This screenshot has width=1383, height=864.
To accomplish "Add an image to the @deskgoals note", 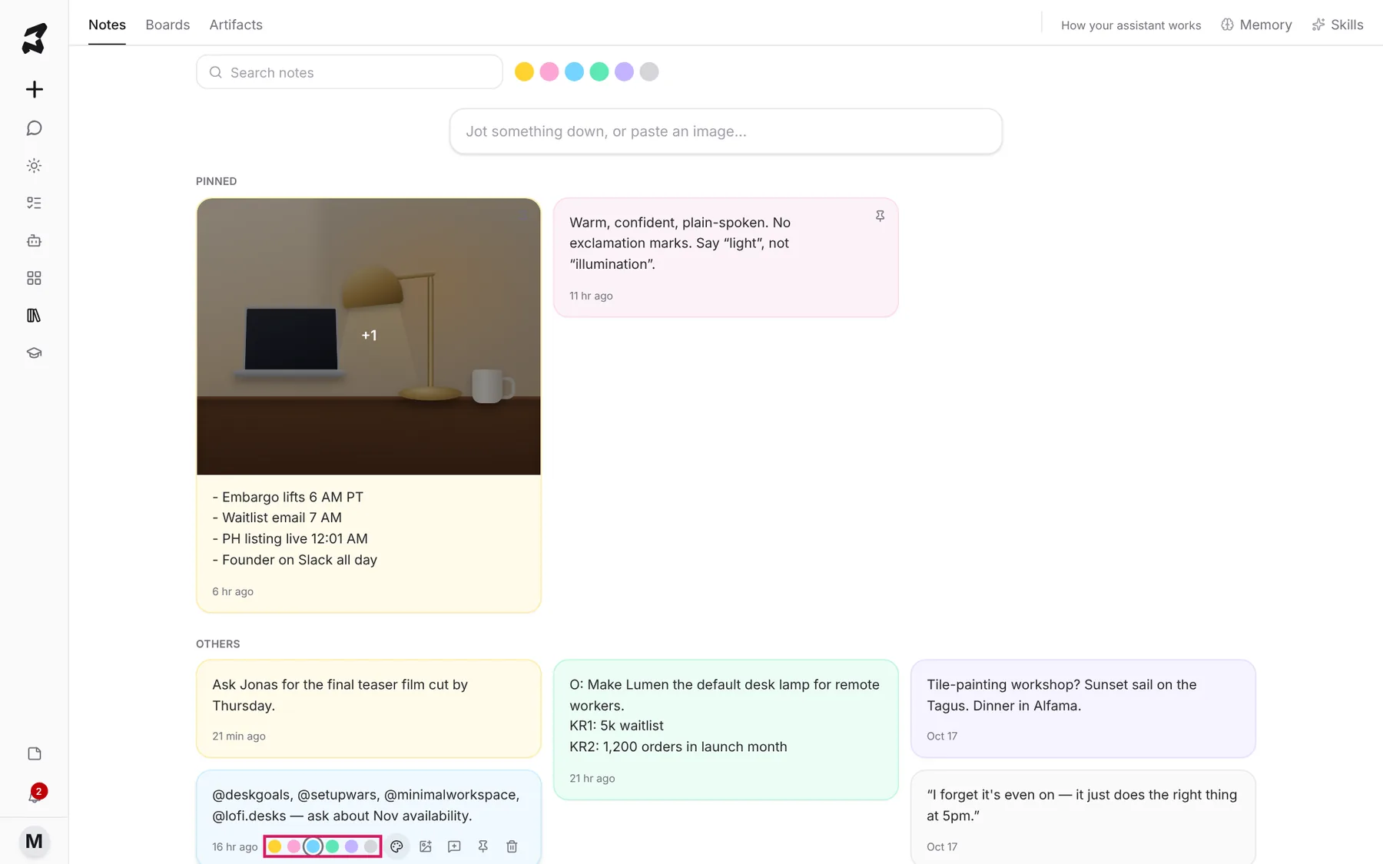I will (426, 846).
